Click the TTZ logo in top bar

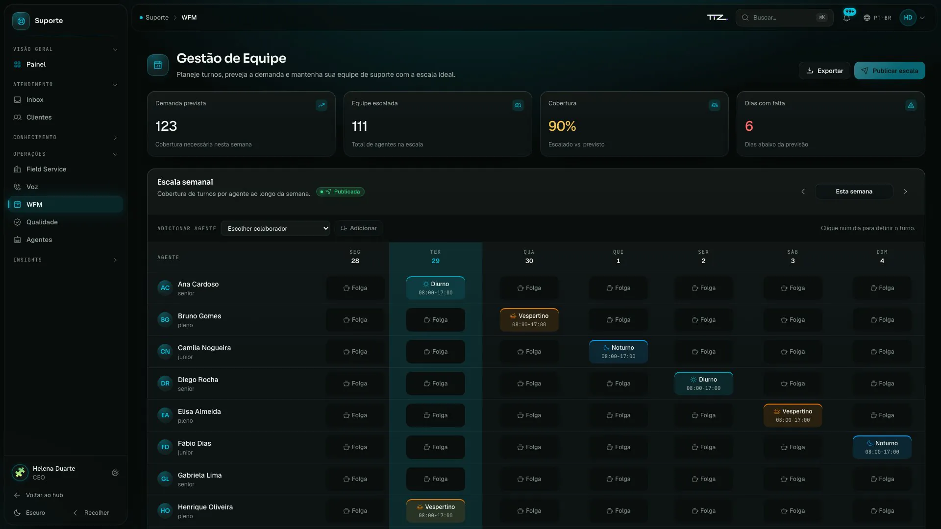(x=717, y=18)
